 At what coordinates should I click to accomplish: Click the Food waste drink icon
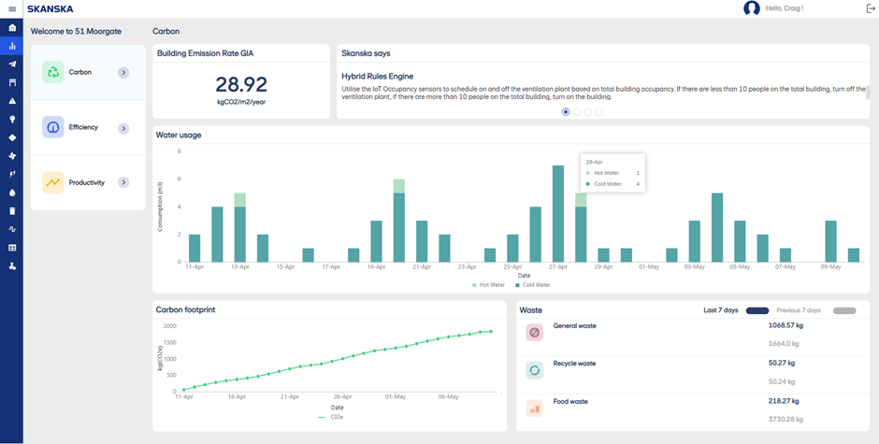[534, 408]
